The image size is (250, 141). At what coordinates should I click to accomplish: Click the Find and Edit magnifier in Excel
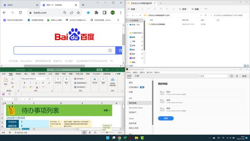pos(103,79)
